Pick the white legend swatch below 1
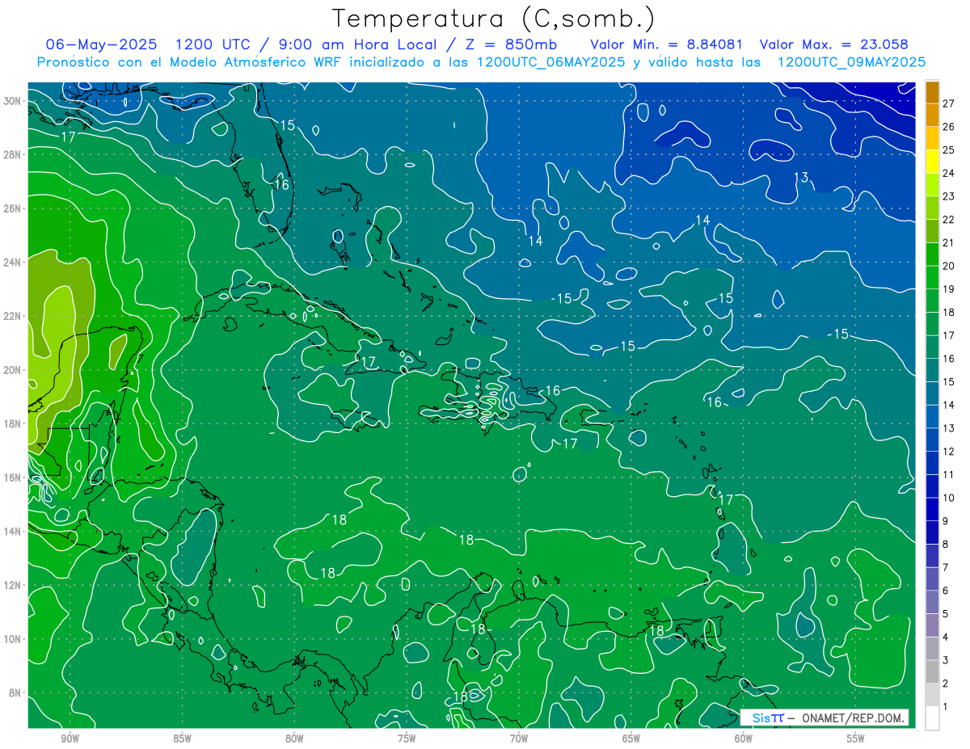 coord(932,717)
